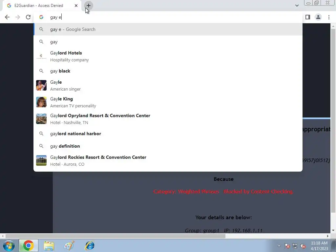This screenshot has width=336, height=252.
Task: Show hidden system tray icons arrow
Action: click(279, 246)
